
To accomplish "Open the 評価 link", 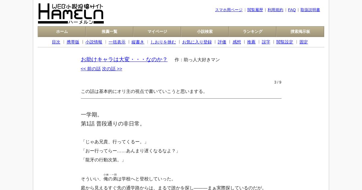I will [x=222, y=42].
